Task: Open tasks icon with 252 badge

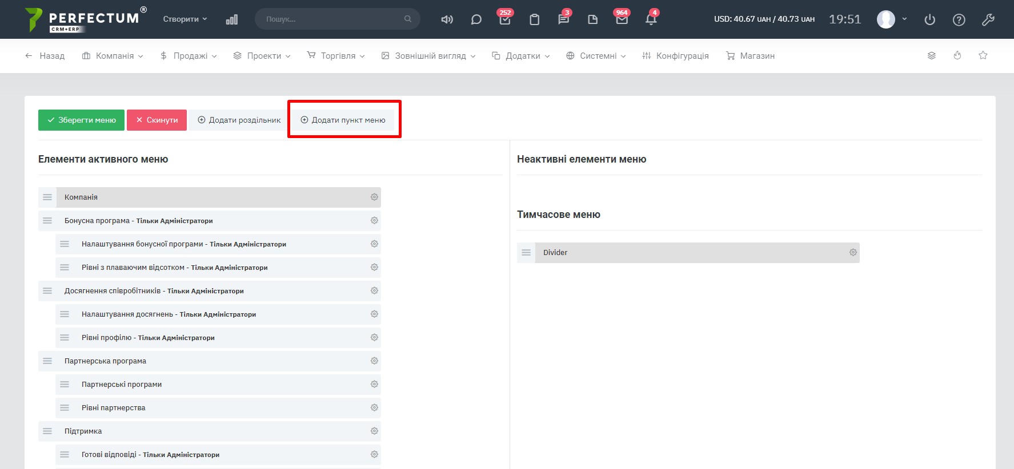Action: click(505, 19)
